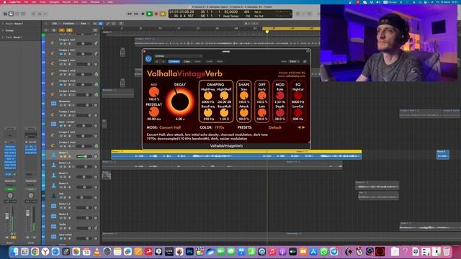Toggle the Library button in control bar
The width and height of the screenshot is (461, 259).
pos(6,14)
